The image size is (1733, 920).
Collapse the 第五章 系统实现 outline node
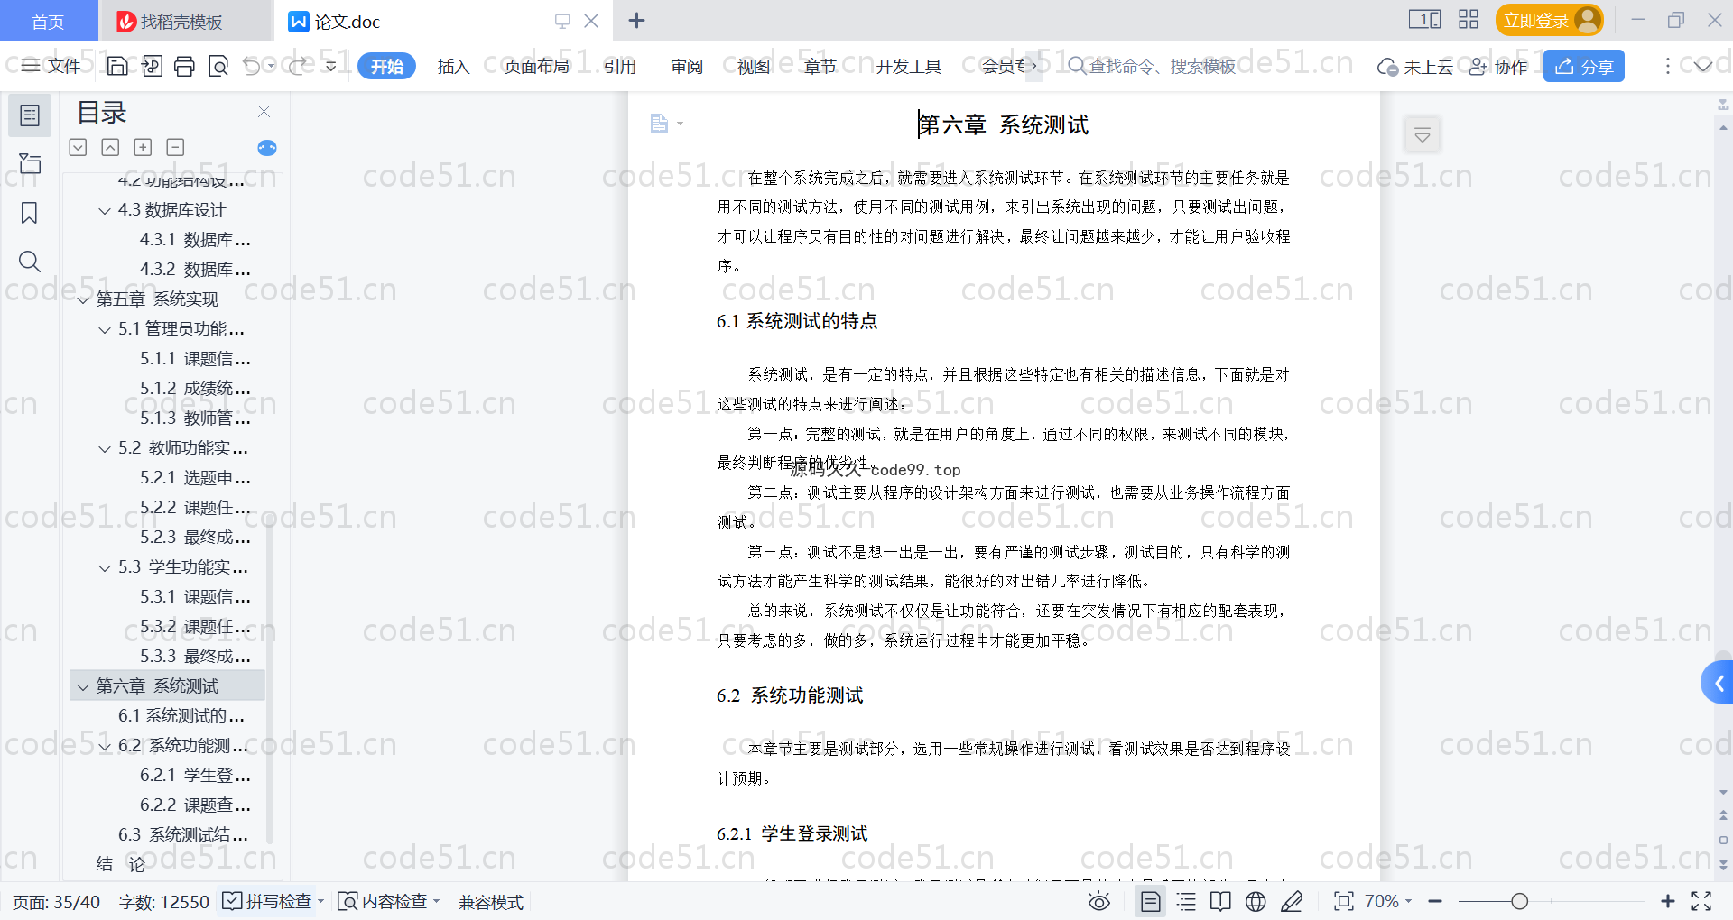click(x=83, y=300)
